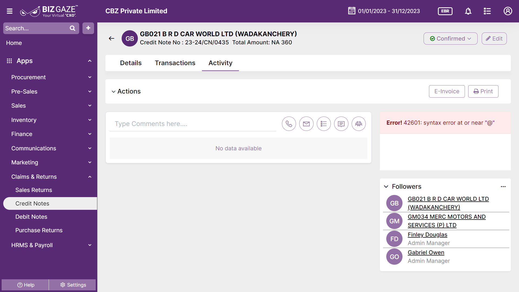Open user profile icon
The width and height of the screenshot is (519, 292).
(x=508, y=11)
